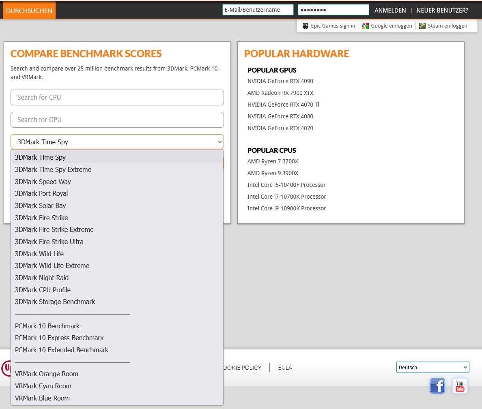Open AMD Radeon RX 7900 XTX link
The width and height of the screenshot is (482, 409).
tap(280, 93)
